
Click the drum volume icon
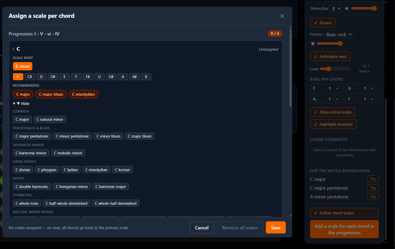pos(313,43)
